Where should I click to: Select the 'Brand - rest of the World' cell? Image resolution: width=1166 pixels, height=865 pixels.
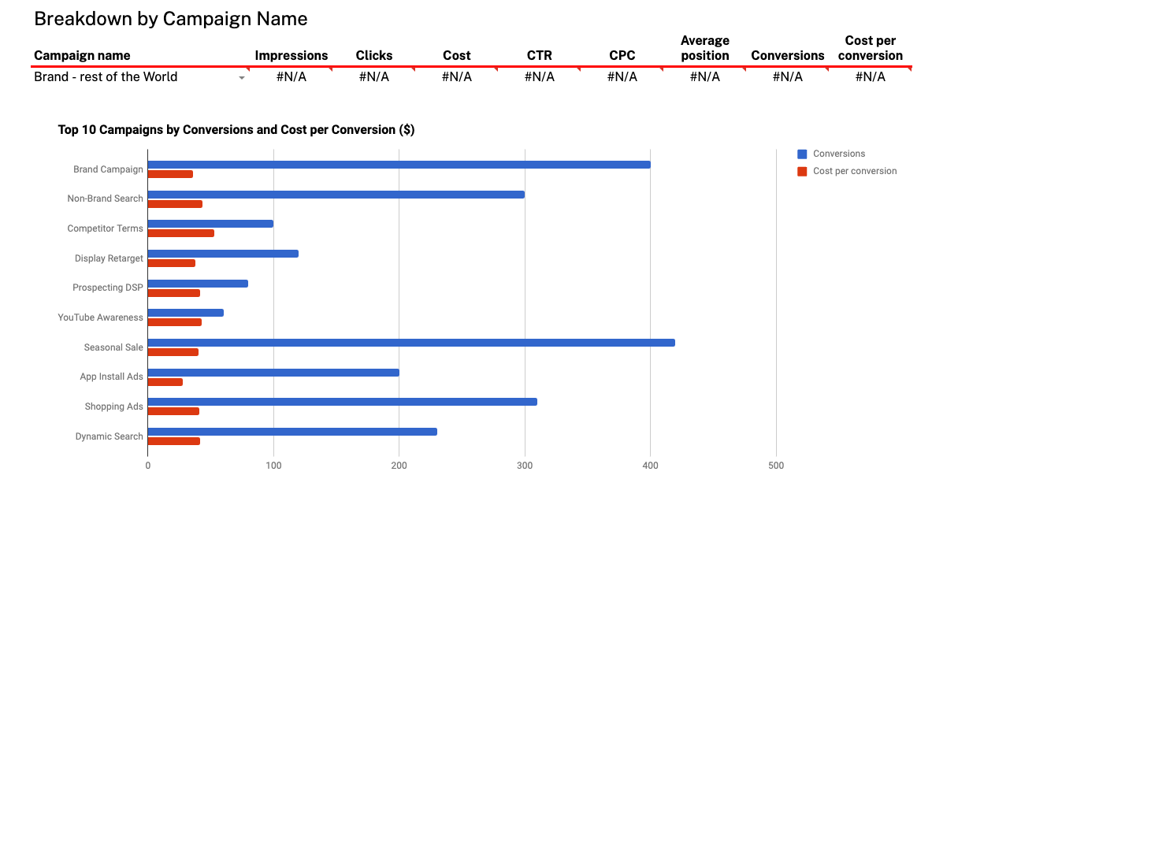pyautogui.click(x=106, y=77)
